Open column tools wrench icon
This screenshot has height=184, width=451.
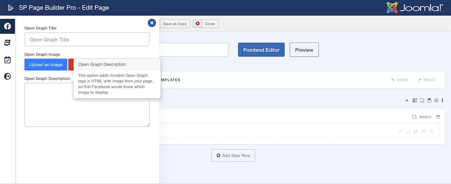pos(437,117)
